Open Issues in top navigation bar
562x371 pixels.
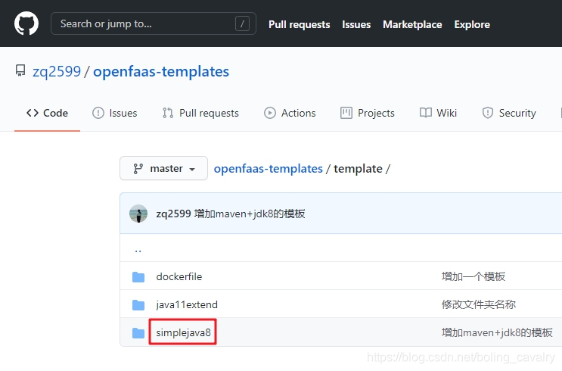[356, 24]
